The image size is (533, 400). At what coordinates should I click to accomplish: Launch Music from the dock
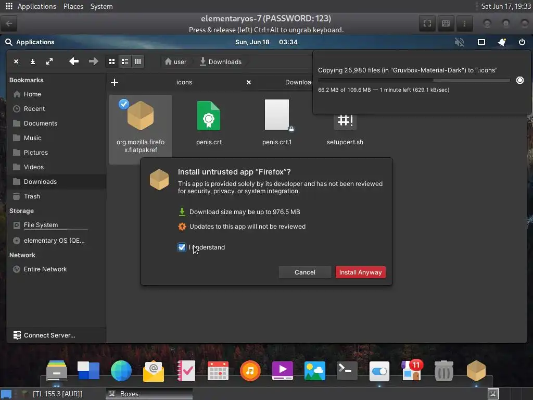coord(250,370)
